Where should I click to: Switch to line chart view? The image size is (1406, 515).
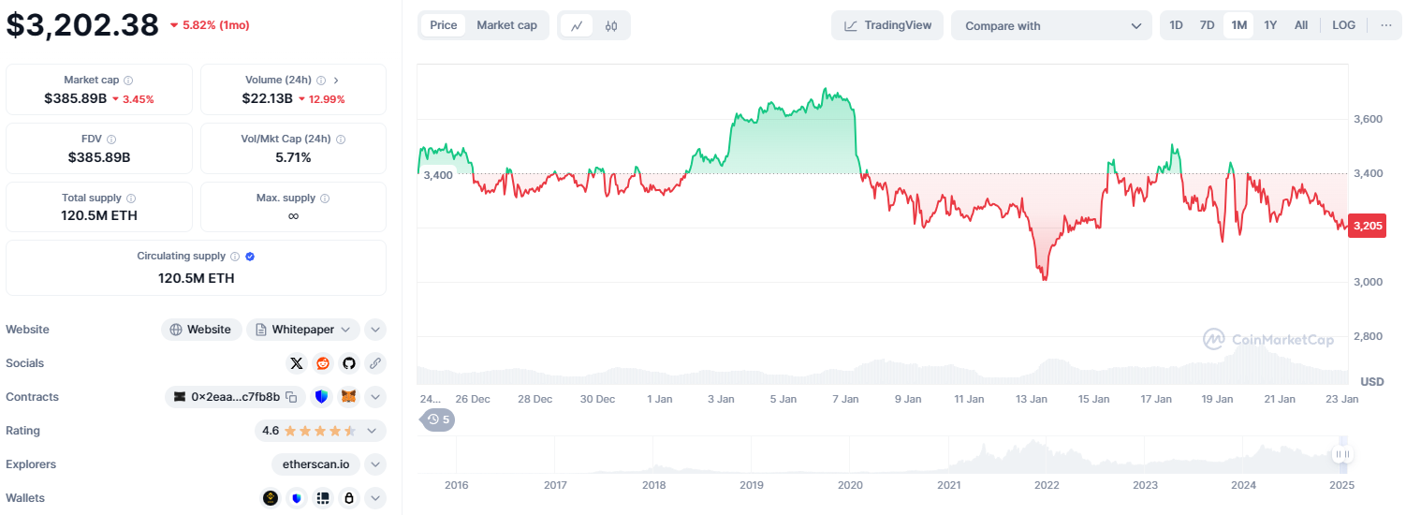pyautogui.click(x=577, y=25)
